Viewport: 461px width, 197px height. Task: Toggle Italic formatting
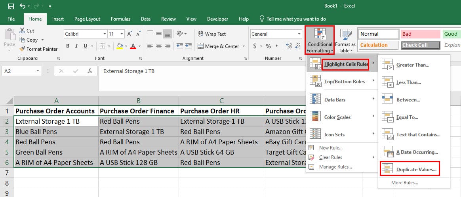[76, 46]
